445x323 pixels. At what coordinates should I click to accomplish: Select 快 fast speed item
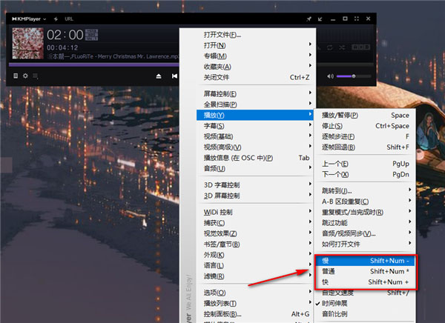pos(365,282)
